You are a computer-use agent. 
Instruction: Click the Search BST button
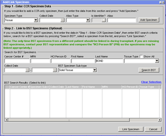(x=149, y=70)
